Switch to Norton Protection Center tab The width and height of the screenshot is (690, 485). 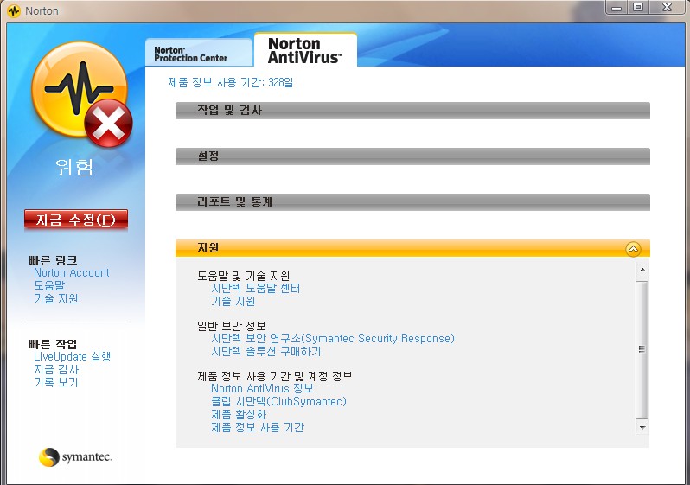pos(199,54)
